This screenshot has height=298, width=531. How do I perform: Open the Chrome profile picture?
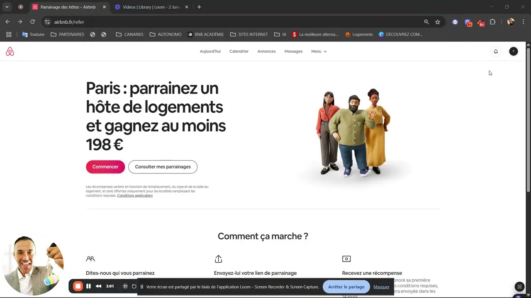(x=511, y=22)
